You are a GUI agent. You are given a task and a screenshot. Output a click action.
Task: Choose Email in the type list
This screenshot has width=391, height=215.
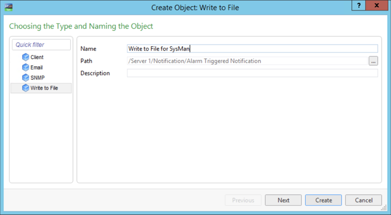click(36, 67)
